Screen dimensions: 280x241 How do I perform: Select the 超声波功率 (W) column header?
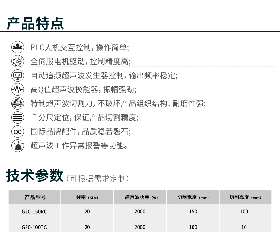[x=140, y=197]
